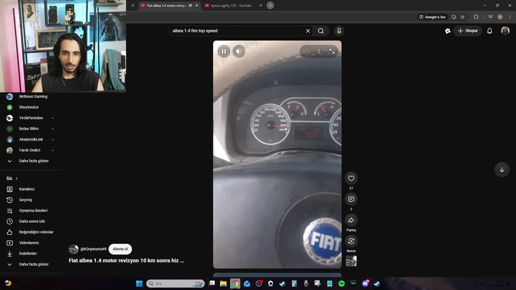Open the Chrome extensions puzzle icon
The image size is (516, 290).
[x=476, y=17]
